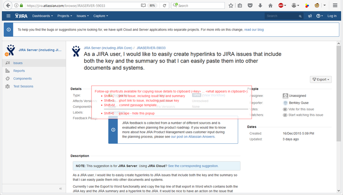
Task: Click the issue type avatar beside title
Action: [76, 51]
